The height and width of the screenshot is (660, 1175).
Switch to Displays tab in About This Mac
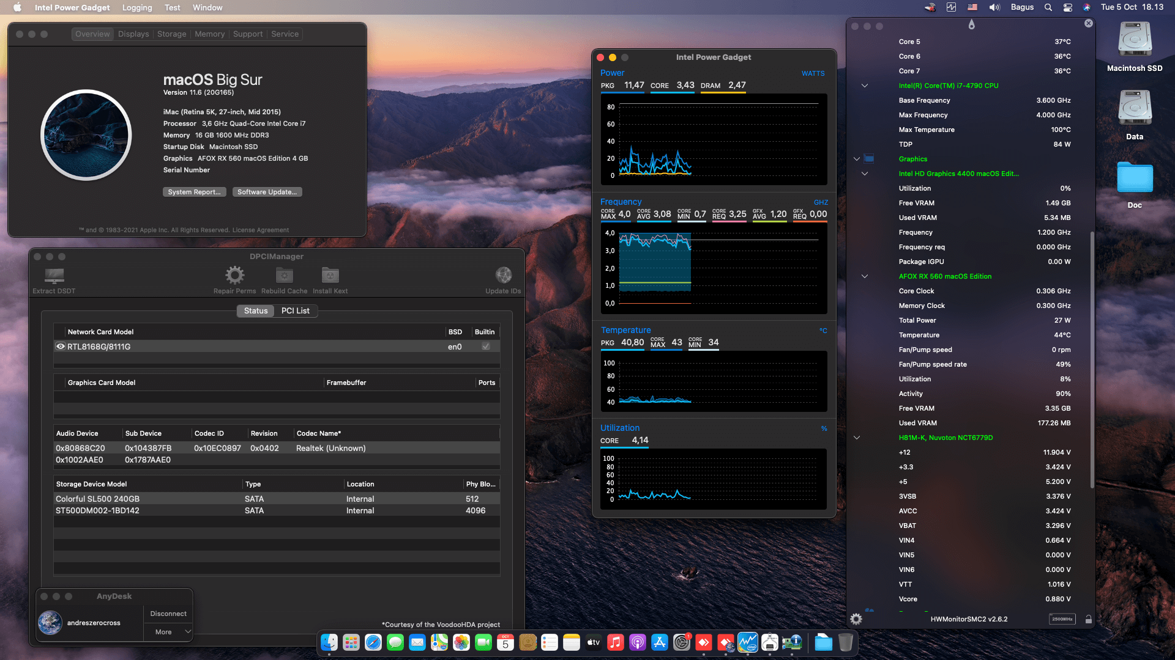133,34
